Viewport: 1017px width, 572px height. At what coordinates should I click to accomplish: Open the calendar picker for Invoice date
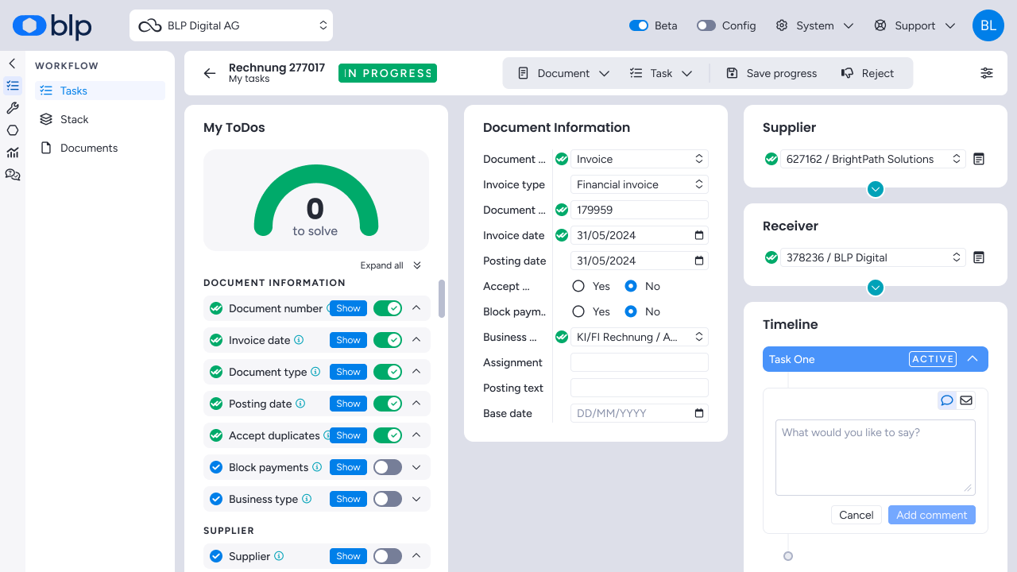coord(699,235)
